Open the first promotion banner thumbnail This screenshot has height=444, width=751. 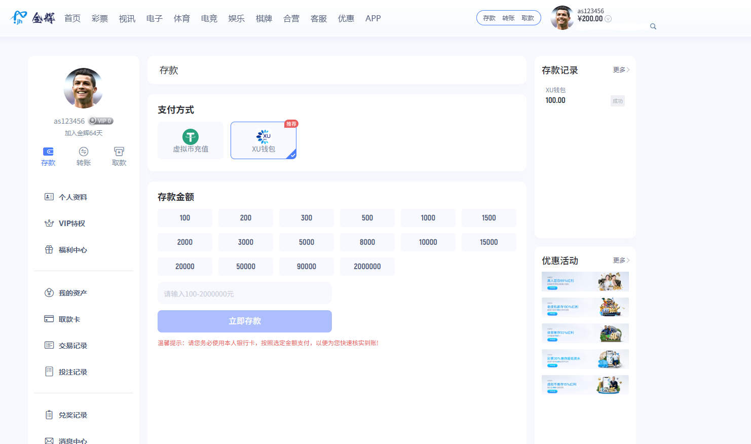click(585, 281)
